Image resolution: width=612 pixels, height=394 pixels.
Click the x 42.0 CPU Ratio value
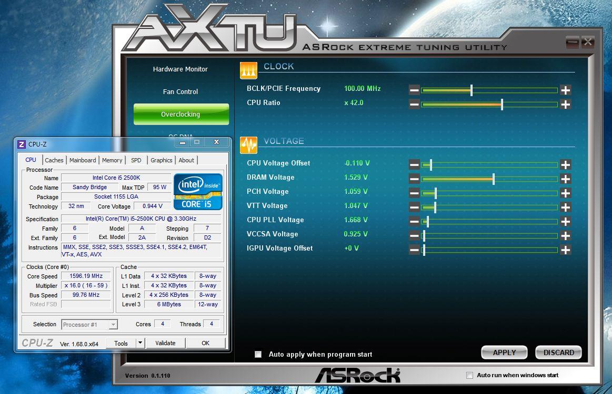point(354,102)
